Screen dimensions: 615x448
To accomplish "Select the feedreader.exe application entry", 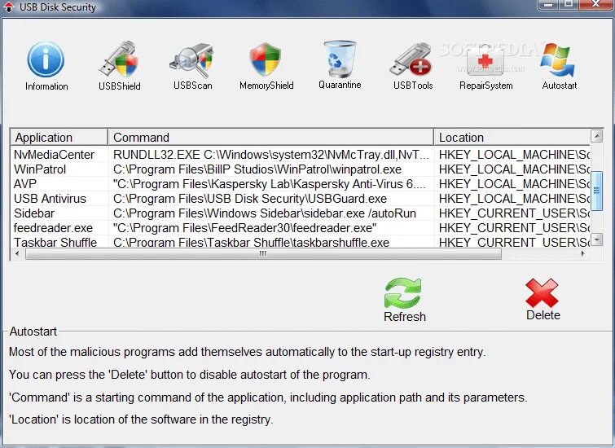I will tap(53, 228).
